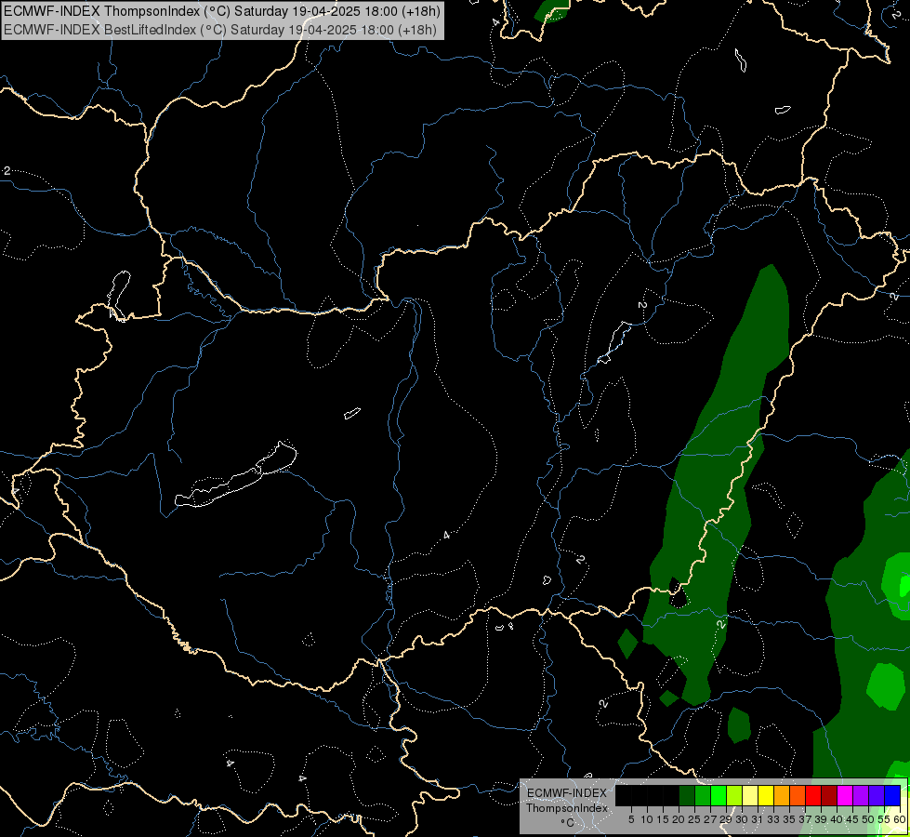Select the magenta 40–45 legend swatch
This screenshot has height=837, width=910.
click(845, 795)
